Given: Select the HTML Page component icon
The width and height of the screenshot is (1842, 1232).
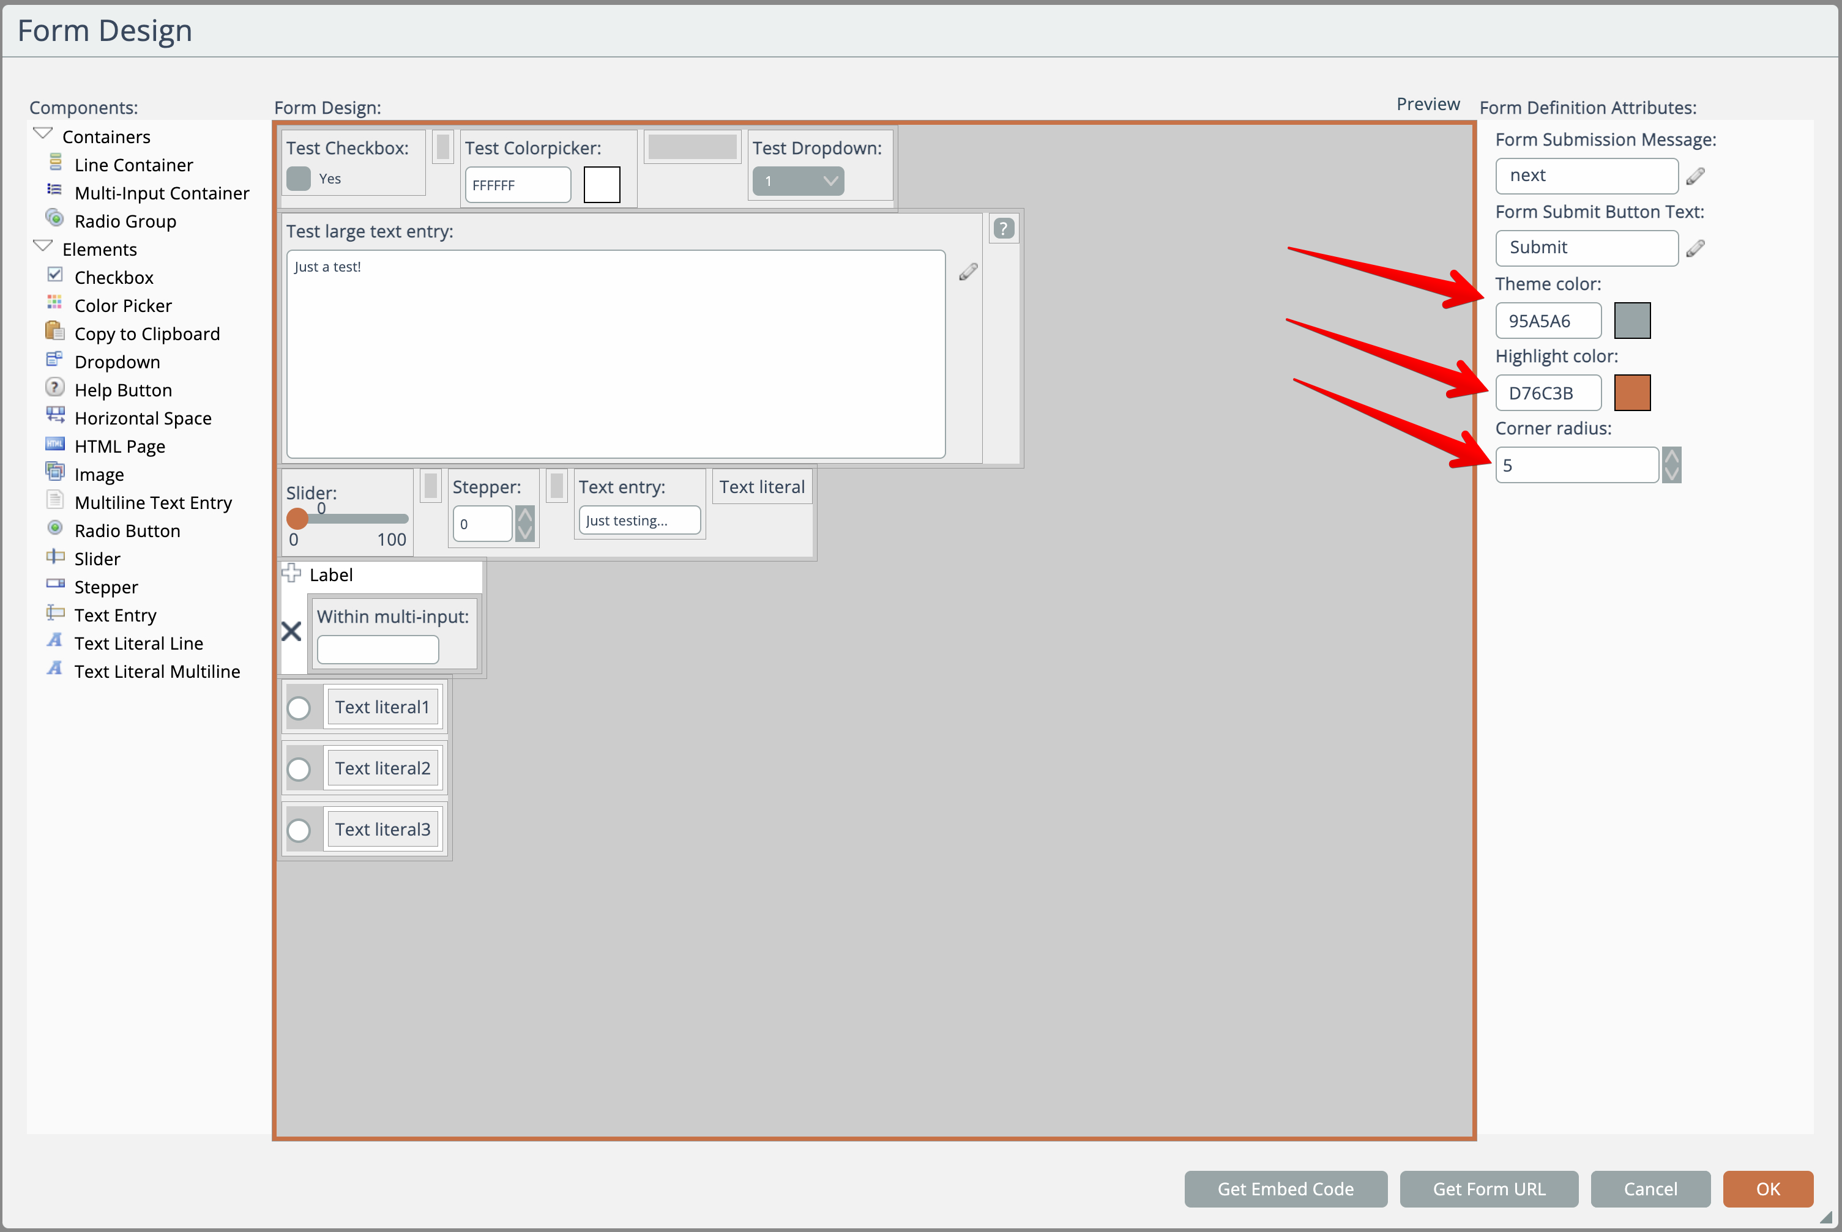Looking at the screenshot, I should [x=55, y=444].
